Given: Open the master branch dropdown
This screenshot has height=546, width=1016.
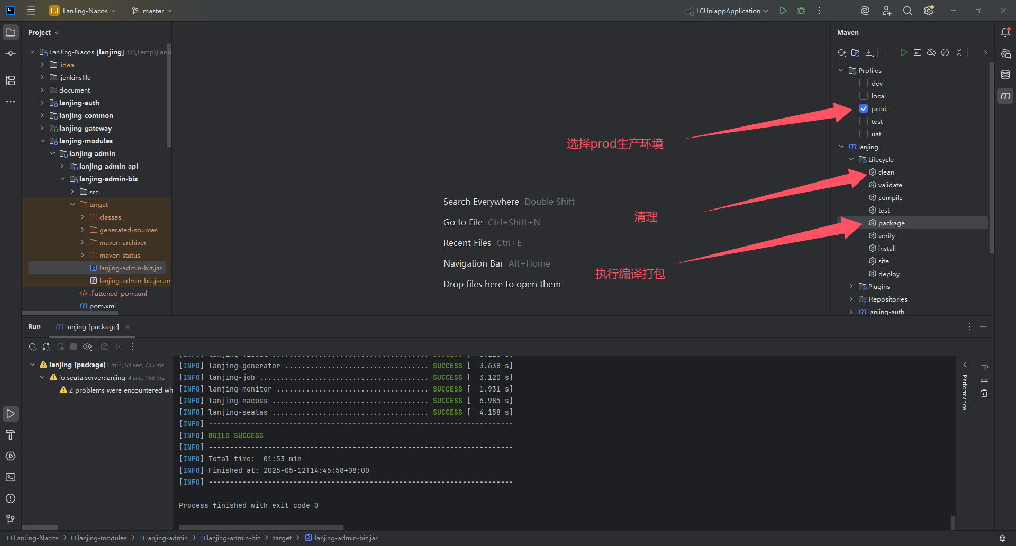Looking at the screenshot, I should [152, 11].
